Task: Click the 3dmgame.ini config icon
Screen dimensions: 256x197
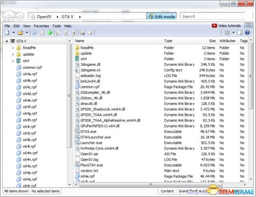Action: point(77,70)
